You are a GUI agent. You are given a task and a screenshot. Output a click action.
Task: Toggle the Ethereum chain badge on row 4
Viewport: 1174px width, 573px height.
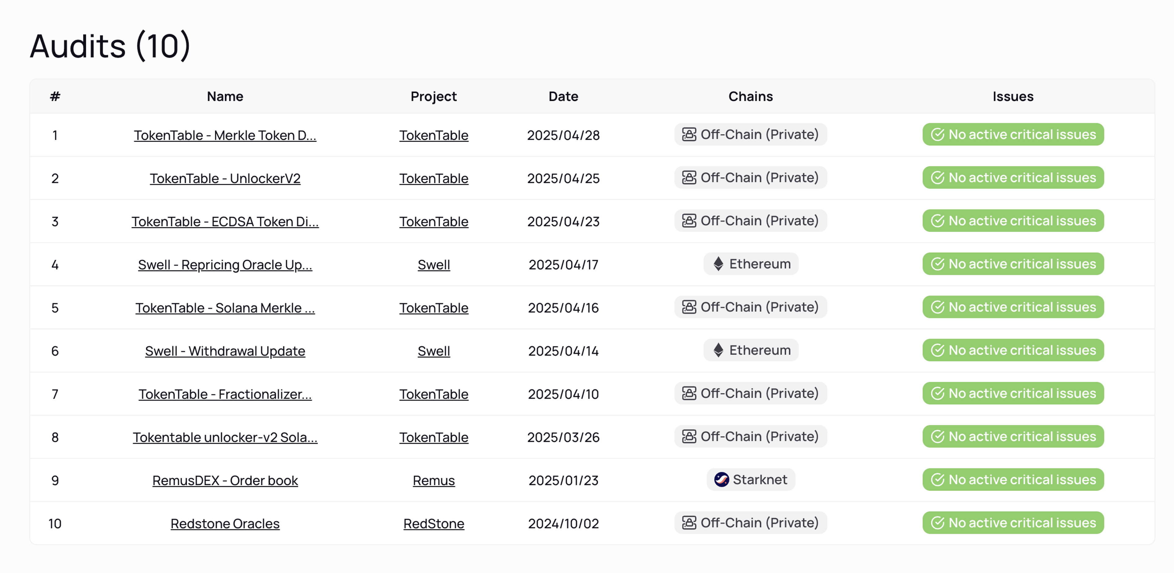(x=750, y=264)
